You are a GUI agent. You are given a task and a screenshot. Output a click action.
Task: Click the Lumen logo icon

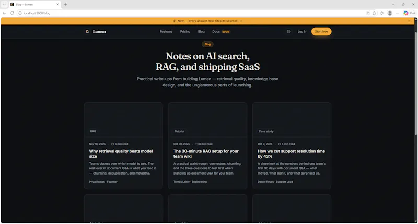click(x=87, y=32)
